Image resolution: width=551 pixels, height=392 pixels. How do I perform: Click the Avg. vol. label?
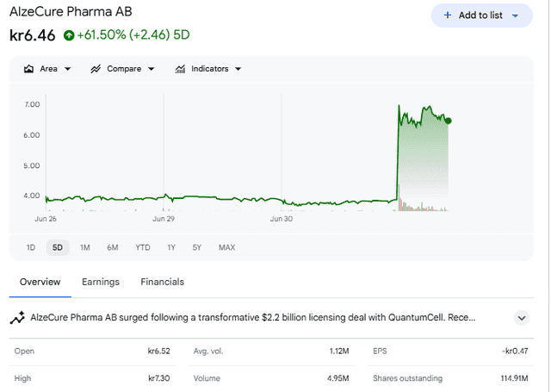(x=208, y=351)
